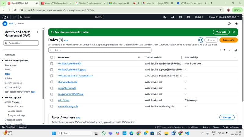
Task: Switch to the Gmail Inbox tab
Action: [x=157, y=3]
